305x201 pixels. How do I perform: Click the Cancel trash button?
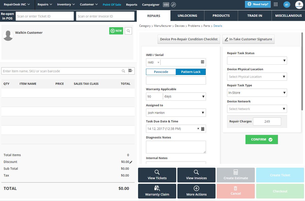[236, 191]
